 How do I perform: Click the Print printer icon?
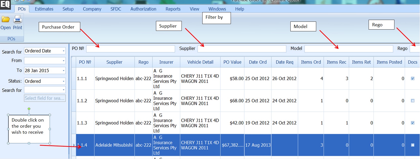click(x=17, y=19)
